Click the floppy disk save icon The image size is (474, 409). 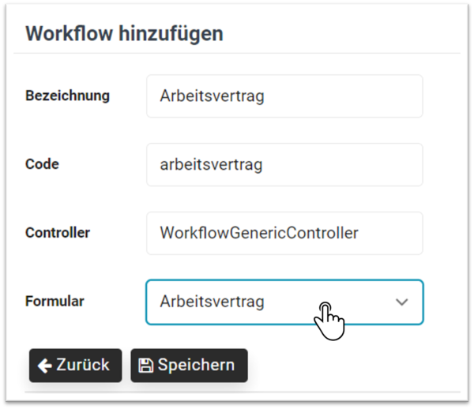[145, 366]
